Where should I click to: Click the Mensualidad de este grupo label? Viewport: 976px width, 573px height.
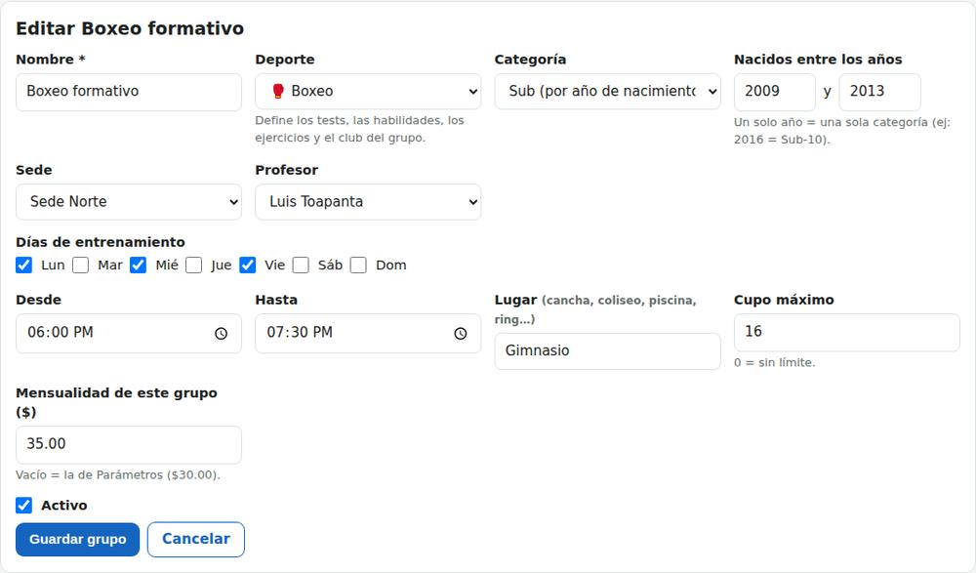[116, 402]
